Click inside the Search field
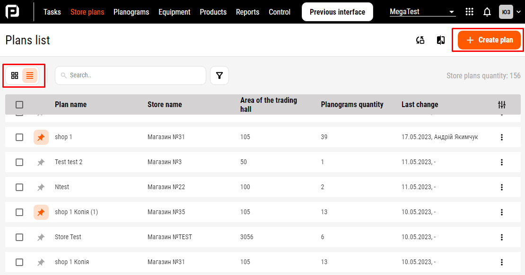The width and height of the screenshot is (525, 275). click(130, 75)
